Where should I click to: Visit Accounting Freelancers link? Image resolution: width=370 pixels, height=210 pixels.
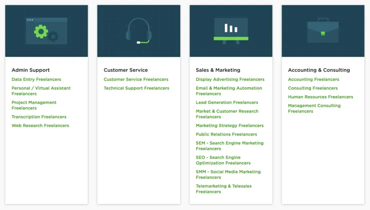coord(313,79)
